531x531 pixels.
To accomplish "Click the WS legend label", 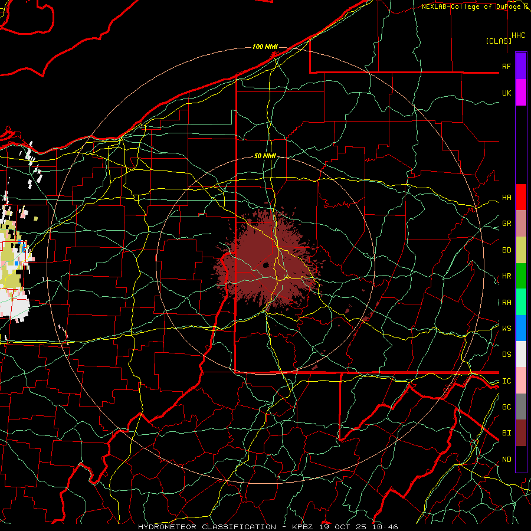I will (506, 328).
